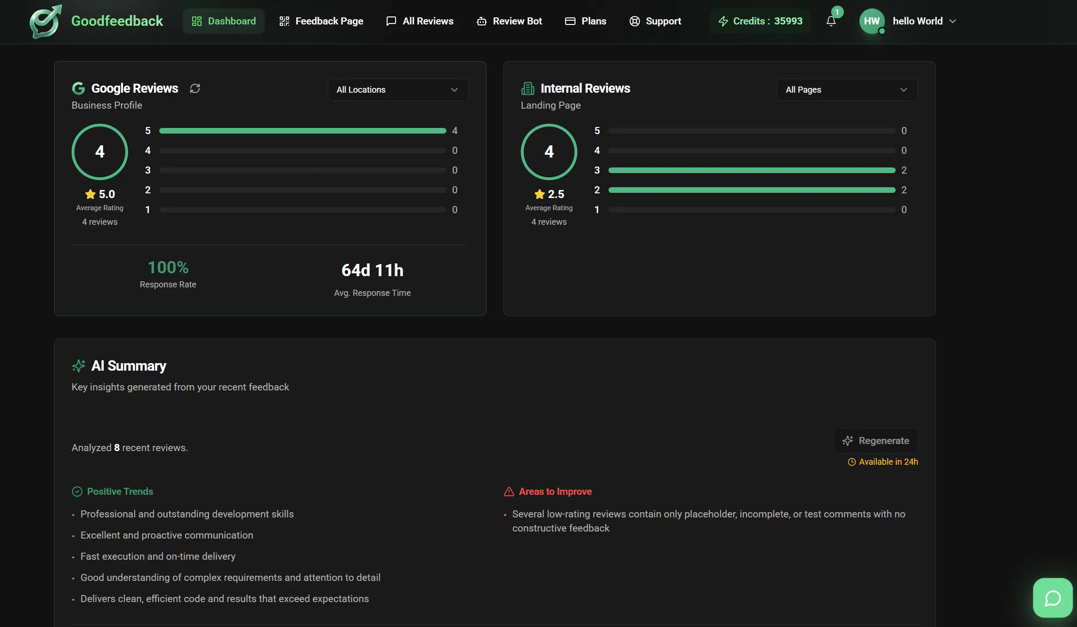The image size is (1077, 627).
Task: Click 'Fast execution and on-time delivery' bullet
Action: click(158, 556)
